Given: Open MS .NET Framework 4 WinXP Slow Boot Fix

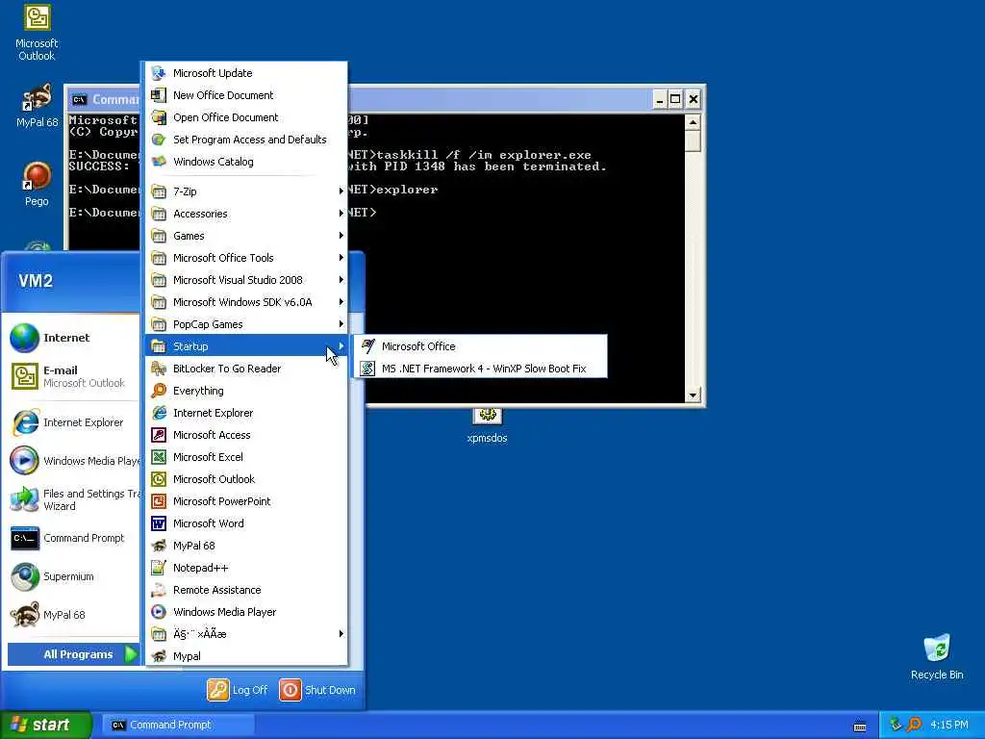Looking at the screenshot, I should tap(481, 369).
